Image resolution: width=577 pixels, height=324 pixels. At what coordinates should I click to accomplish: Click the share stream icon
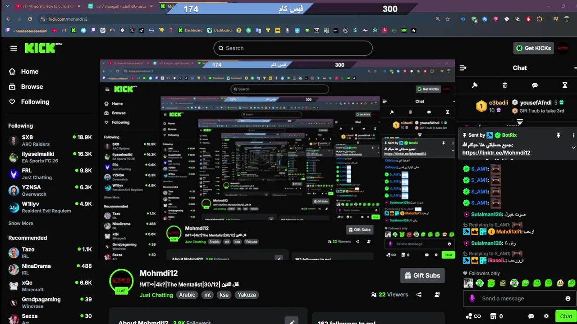pyautogui.click(x=419, y=295)
